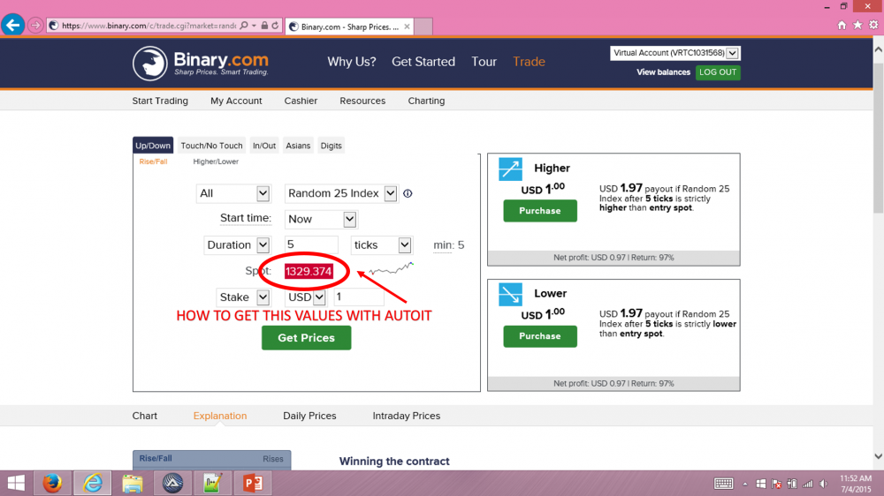
Task: Launch Firefox from the taskbar
Action: (x=52, y=483)
